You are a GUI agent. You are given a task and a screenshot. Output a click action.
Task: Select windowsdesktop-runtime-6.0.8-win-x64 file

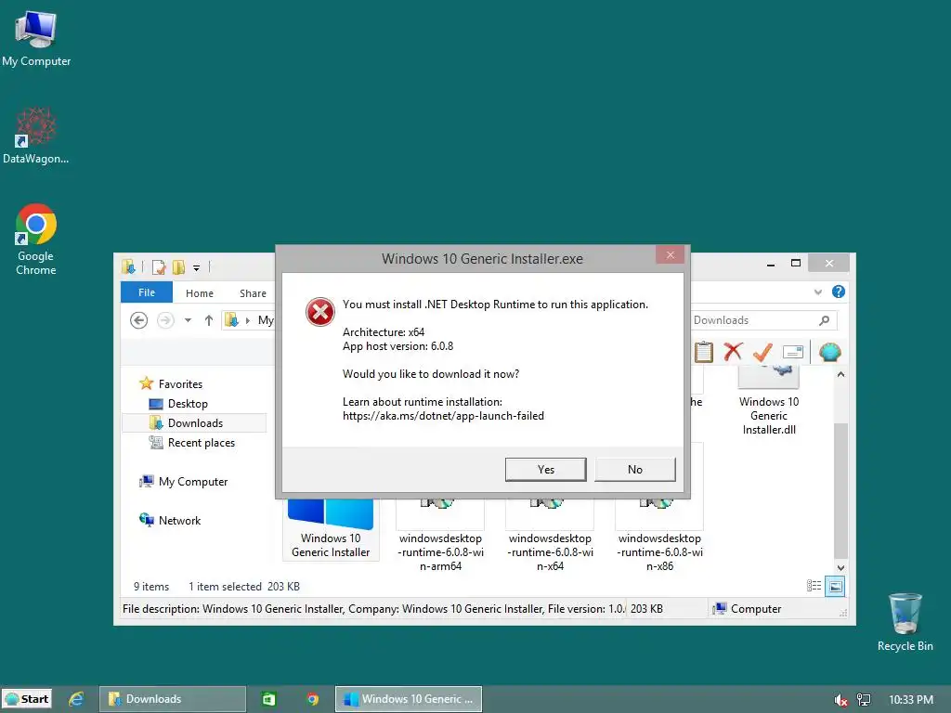point(550,536)
